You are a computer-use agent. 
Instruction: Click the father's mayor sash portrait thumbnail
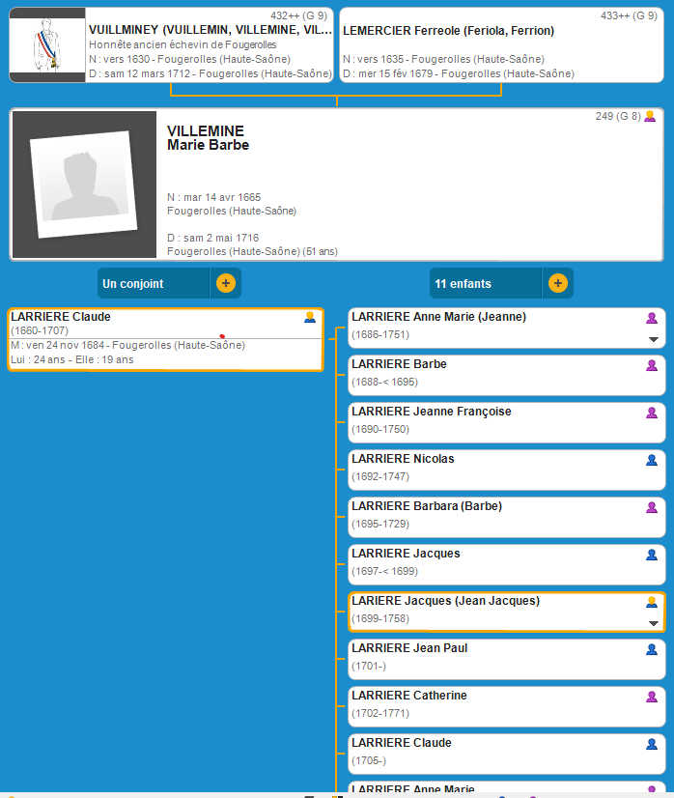[48, 44]
